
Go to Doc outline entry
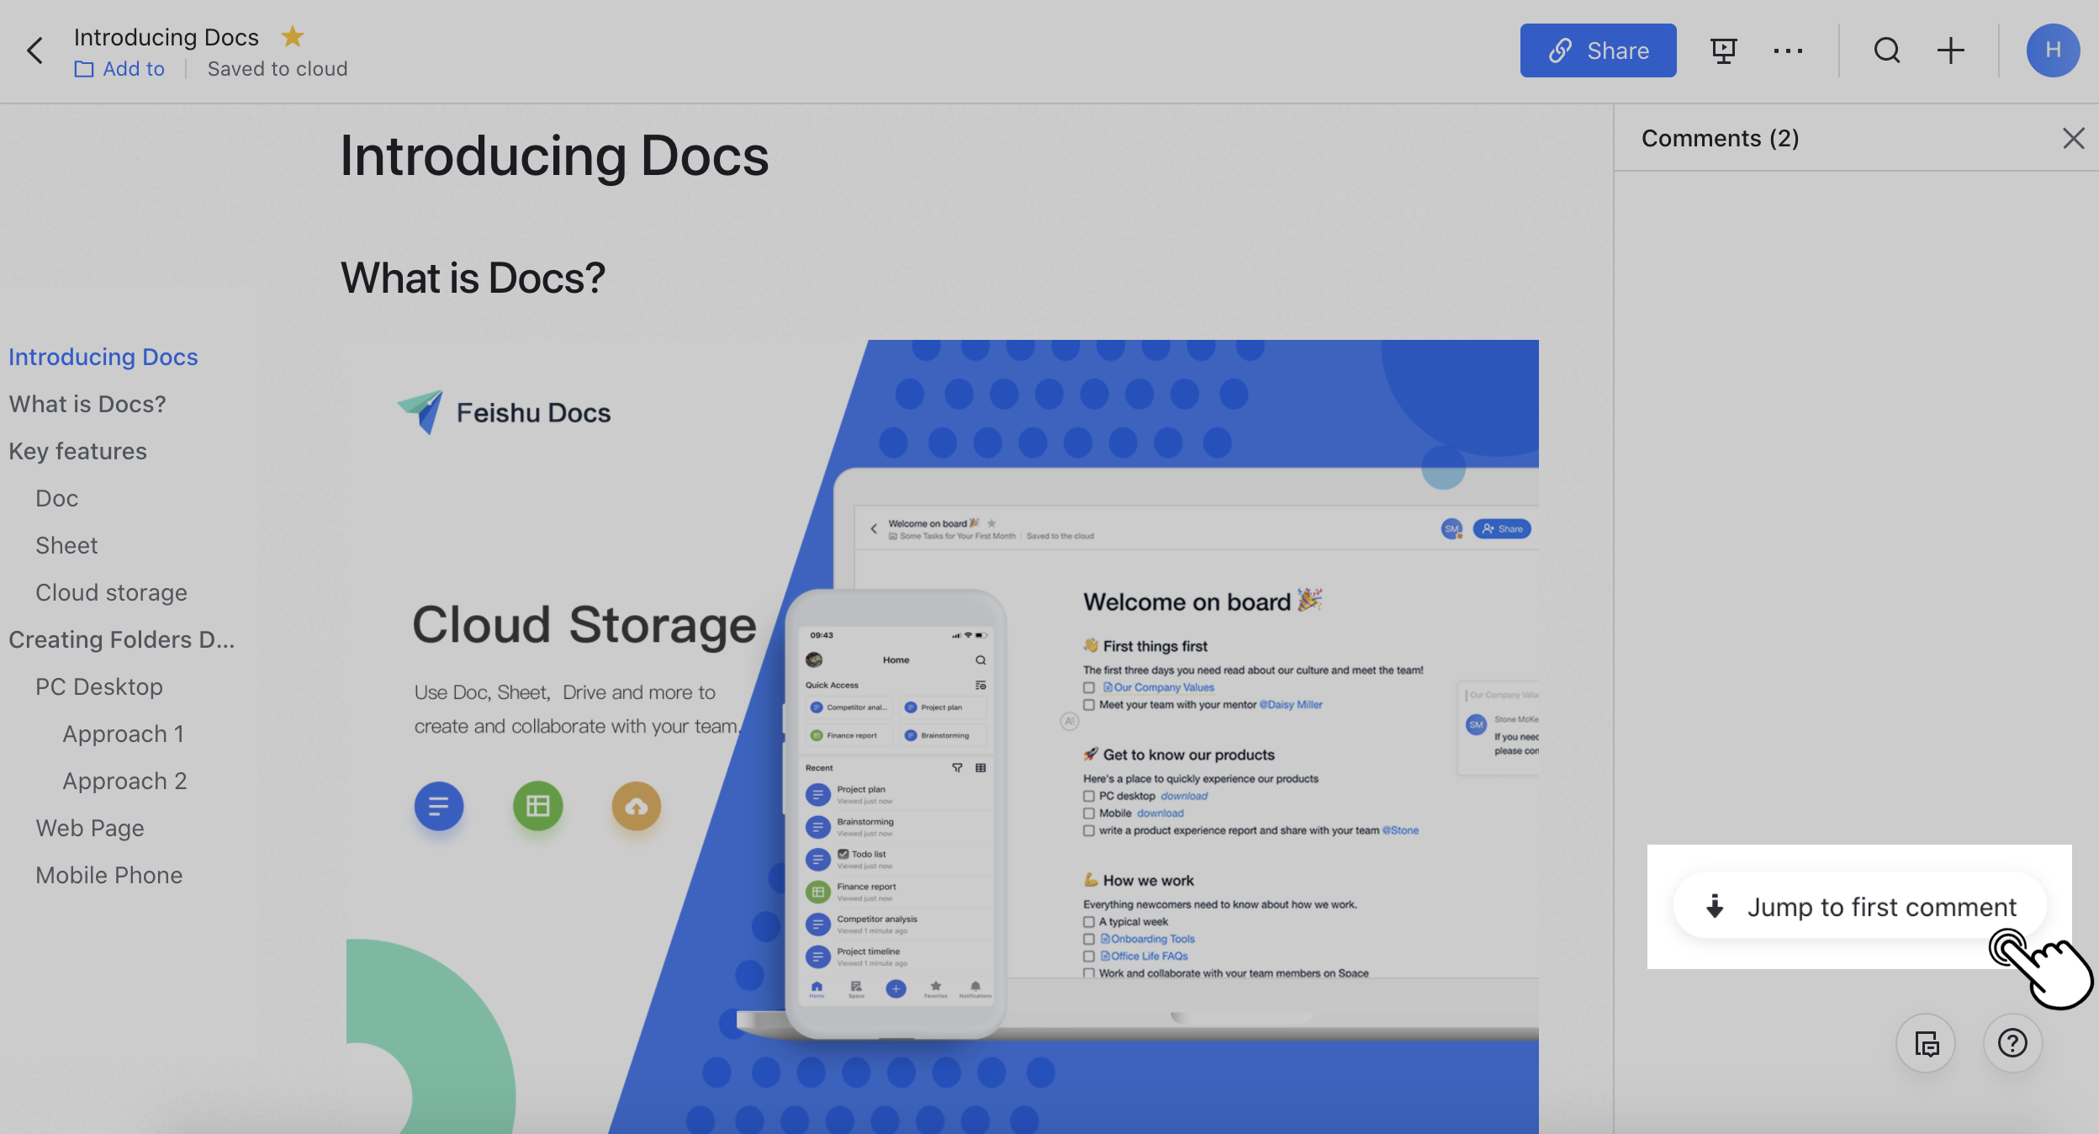[x=57, y=498]
